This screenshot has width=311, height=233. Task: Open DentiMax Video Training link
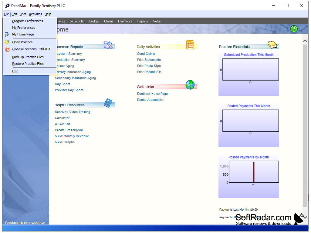click(73, 112)
